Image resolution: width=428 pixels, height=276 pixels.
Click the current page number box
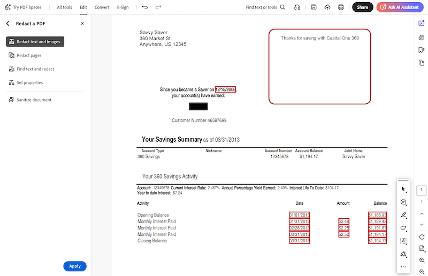click(422, 190)
